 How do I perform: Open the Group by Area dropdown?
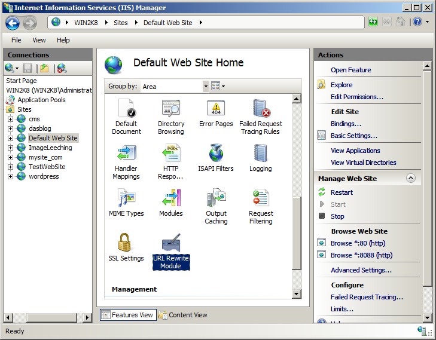[206, 87]
